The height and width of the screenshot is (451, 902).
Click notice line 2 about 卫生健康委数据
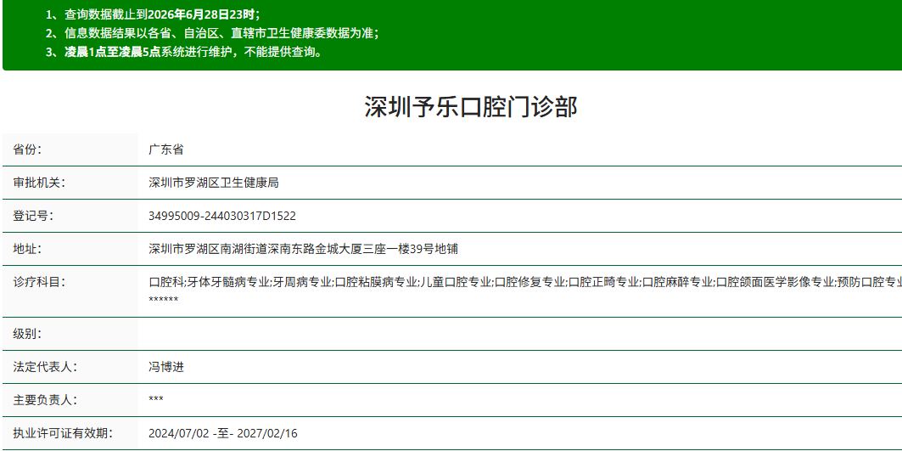(212, 33)
